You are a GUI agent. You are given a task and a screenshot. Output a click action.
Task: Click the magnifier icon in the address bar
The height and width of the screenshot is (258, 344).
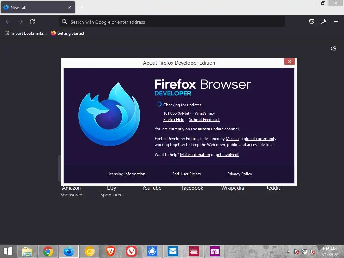click(x=64, y=21)
